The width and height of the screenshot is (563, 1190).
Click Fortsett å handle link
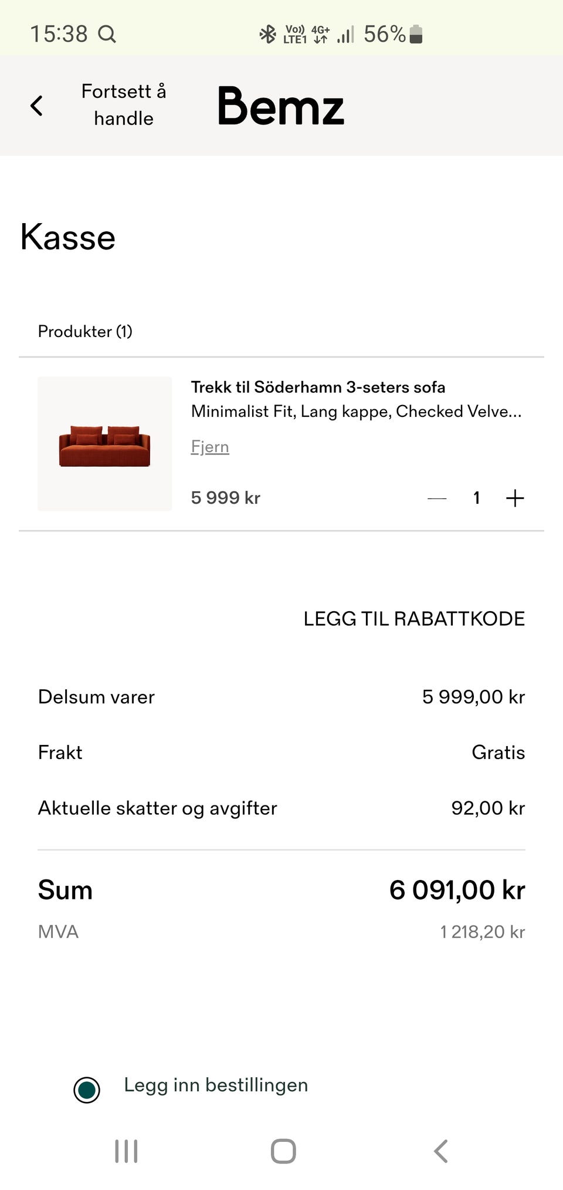coord(124,105)
